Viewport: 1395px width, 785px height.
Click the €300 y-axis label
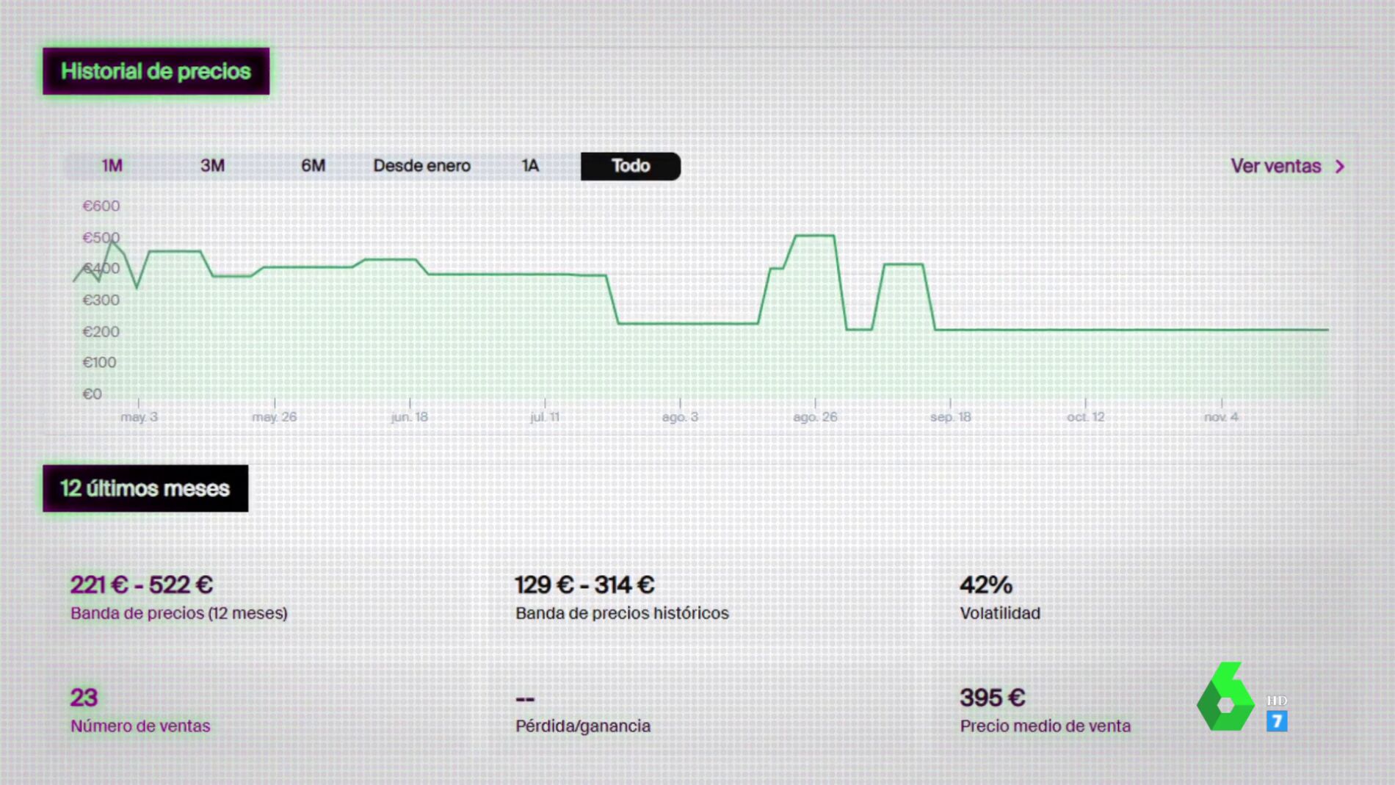coord(101,300)
